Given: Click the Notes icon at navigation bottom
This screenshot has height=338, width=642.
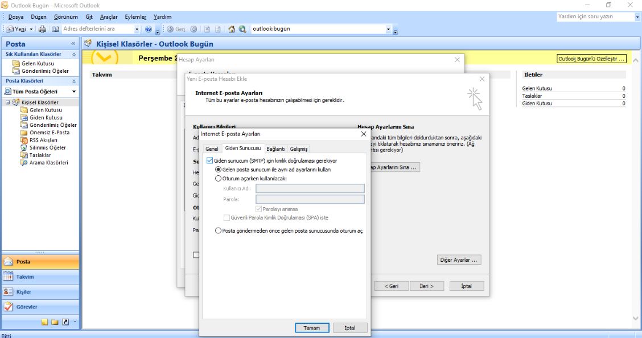Looking at the screenshot, I should click(45, 322).
